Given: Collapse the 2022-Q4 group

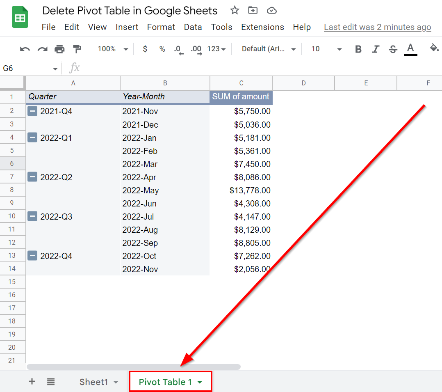Looking at the screenshot, I should pyautogui.click(x=32, y=256).
